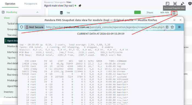Click the PID column header
The height and width of the screenshot is (105, 192).
tap(27, 61)
